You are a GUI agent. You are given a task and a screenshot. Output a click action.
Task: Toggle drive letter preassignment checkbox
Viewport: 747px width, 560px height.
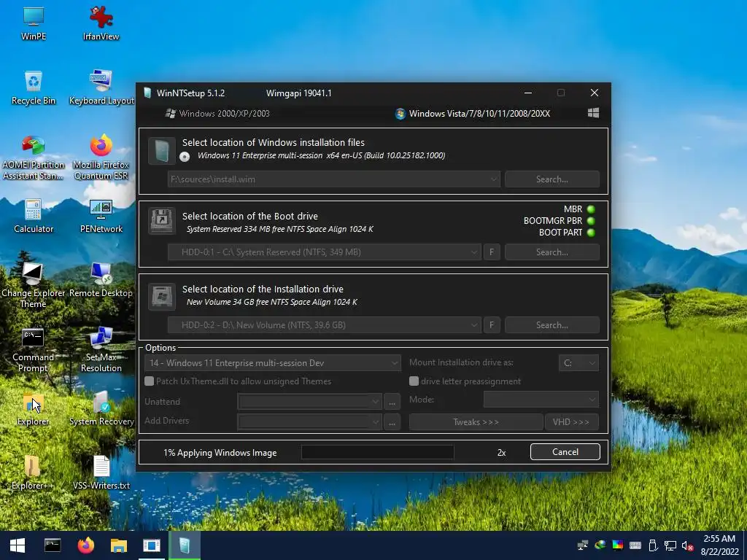click(x=414, y=381)
